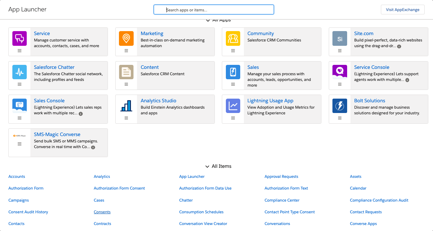Select the Service Console heart icon
The width and height of the screenshot is (433, 231).
340,72
